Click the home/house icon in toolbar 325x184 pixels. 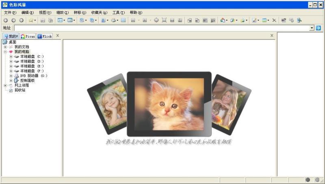(x=223, y=20)
